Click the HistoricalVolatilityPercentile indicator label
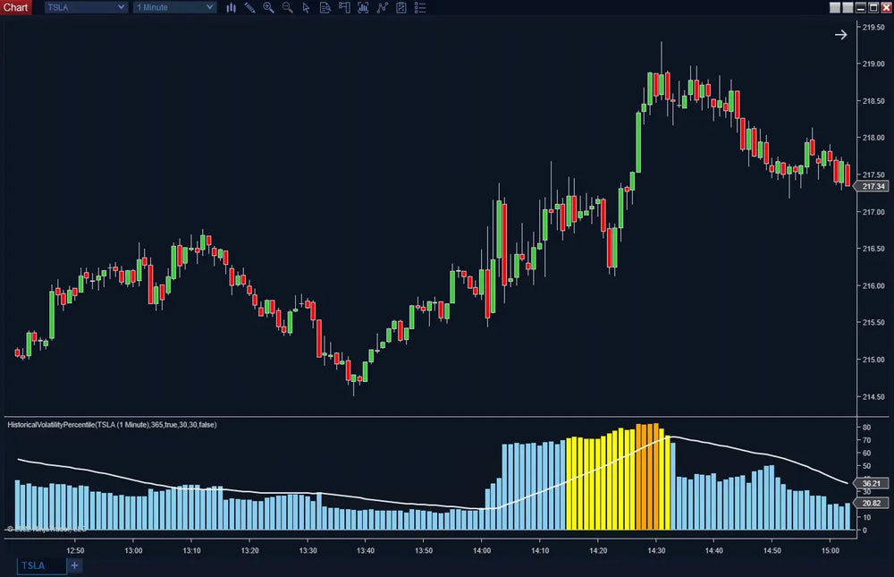894x577 pixels. click(x=112, y=425)
